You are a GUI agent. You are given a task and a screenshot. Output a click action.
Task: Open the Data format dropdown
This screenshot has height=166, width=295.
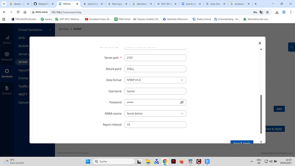tap(155, 80)
